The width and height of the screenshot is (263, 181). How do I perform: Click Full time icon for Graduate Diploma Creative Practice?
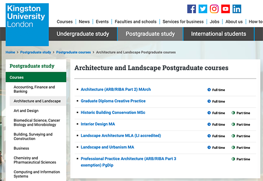pyautogui.click(x=209, y=101)
